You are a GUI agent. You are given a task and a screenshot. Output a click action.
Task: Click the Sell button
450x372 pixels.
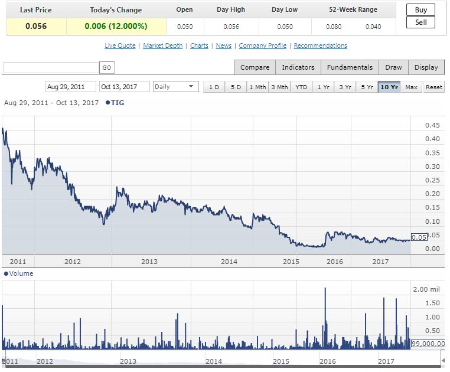420,22
